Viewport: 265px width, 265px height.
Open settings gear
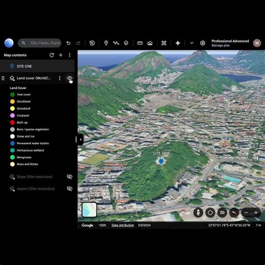click(202, 43)
